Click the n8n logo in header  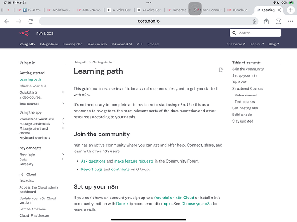tap(24, 33)
